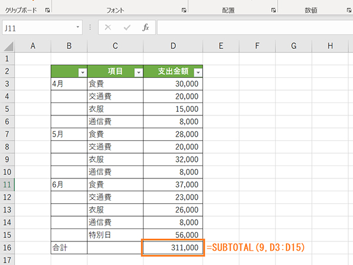Select column G header
This screenshot has width=353, height=265.
point(294,46)
